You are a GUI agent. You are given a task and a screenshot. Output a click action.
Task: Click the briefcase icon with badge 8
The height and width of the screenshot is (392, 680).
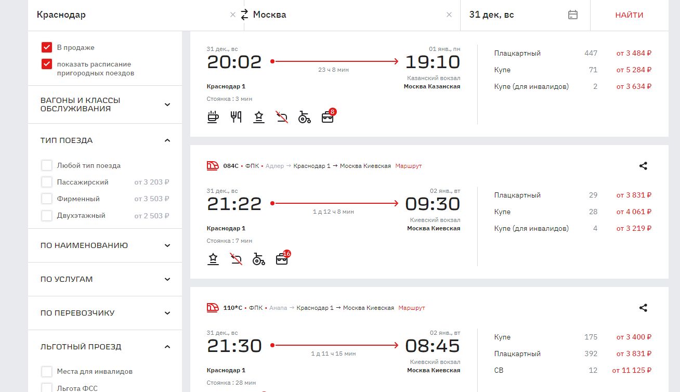click(x=328, y=117)
